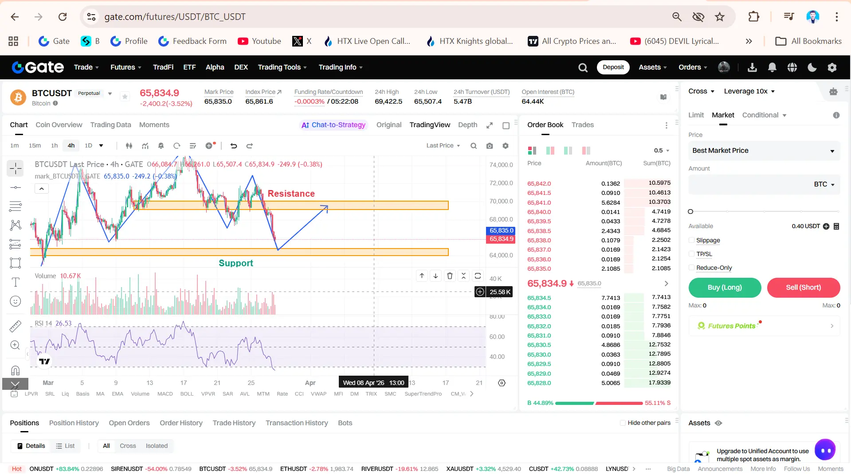Screen dimensions: 851x474
Task: Open the Gate site search
Action: point(583,67)
